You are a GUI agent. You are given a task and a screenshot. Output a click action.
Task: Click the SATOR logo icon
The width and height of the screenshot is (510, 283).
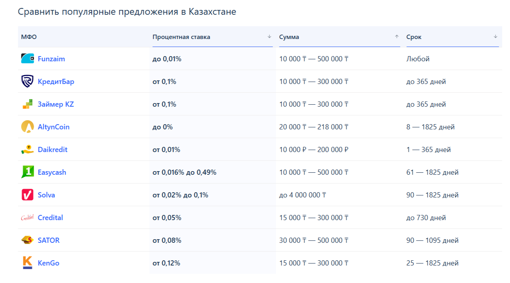click(x=27, y=240)
